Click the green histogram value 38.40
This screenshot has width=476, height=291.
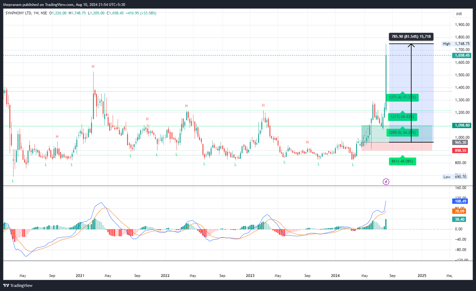pos(459,219)
